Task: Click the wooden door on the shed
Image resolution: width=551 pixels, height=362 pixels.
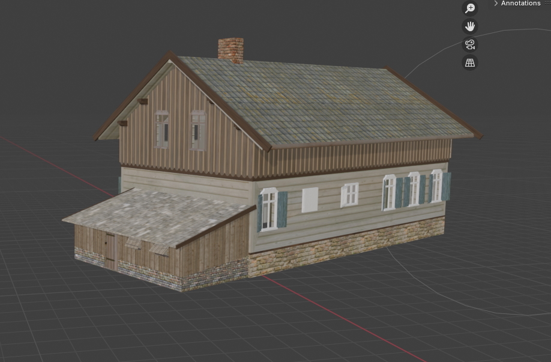Action: click(x=110, y=250)
